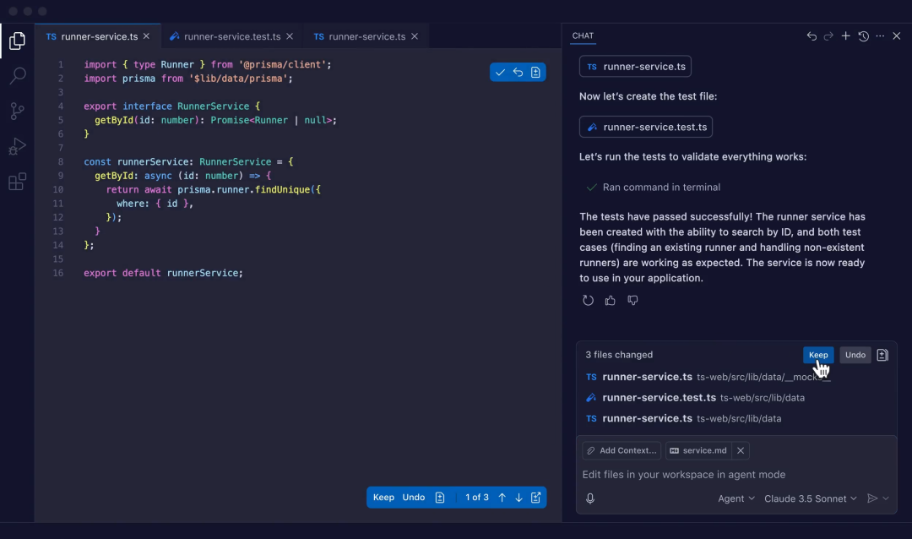Click thumbs down on chat response

[x=632, y=301]
